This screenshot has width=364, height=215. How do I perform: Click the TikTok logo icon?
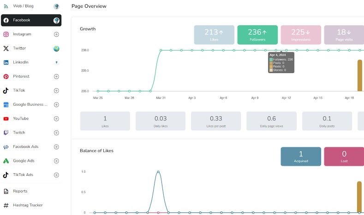tap(6, 91)
